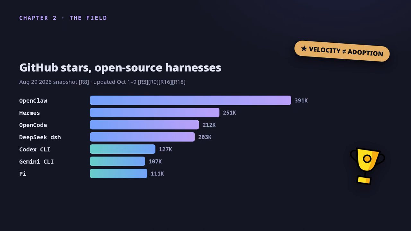Click the Chapter 2 · The Field heading
This screenshot has width=411, height=231.
63,18
